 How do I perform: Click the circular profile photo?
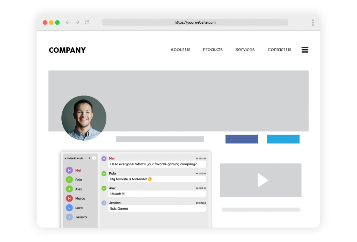pos(84,118)
